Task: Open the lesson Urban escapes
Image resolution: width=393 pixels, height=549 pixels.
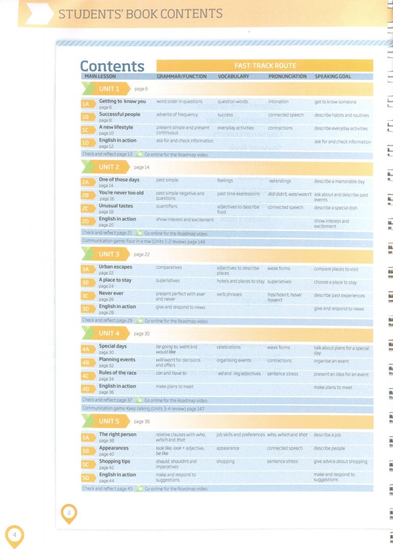Action: pyautogui.click(x=115, y=267)
